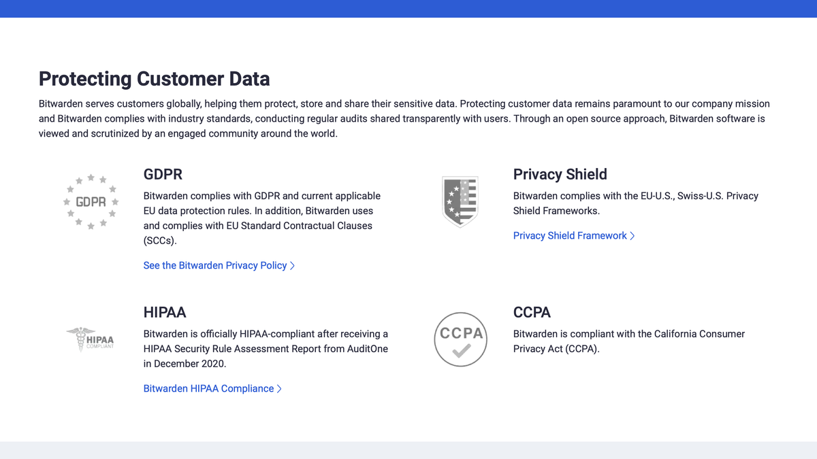Click the CCPA checkmark seal icon
The height and width of the screenshot is (459, 817).
click(x=460, y=339)
